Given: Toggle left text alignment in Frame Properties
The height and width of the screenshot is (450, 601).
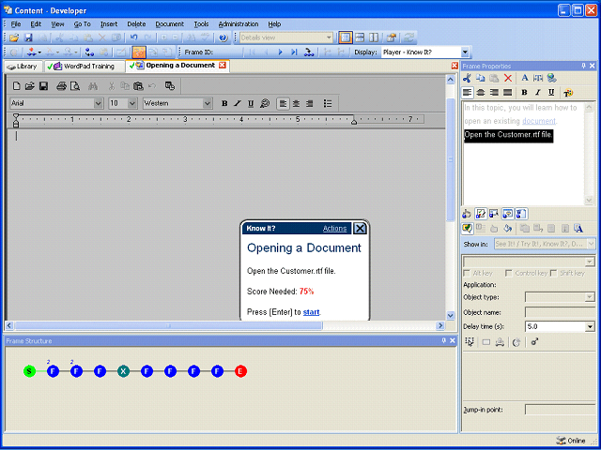Looking at the screenshot, I should pyautogui.click(x=467, y=93).
